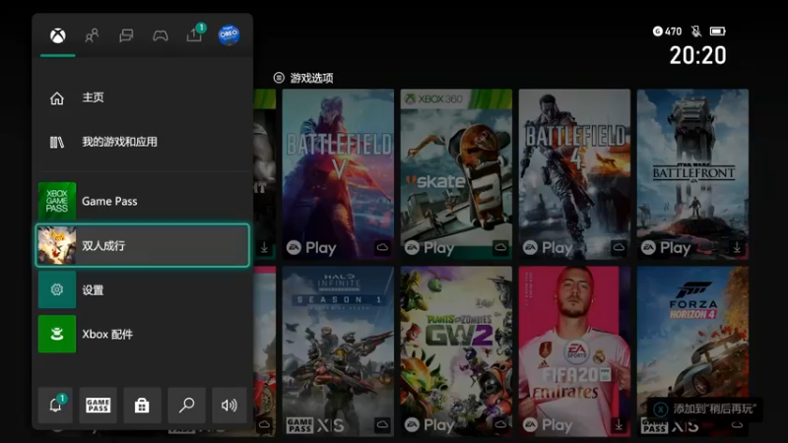Select the FIFA 20 game tile

pyautogui.click(x=574, y=351)
